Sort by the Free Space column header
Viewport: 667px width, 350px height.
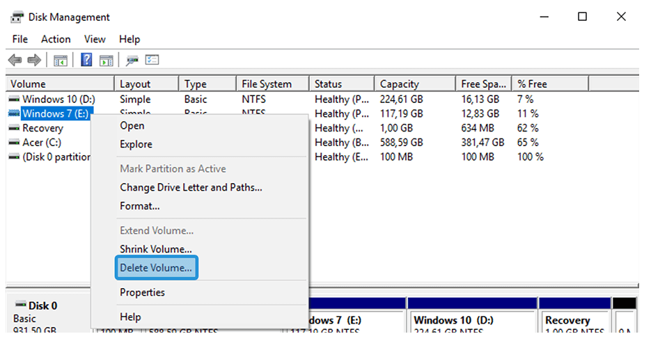(x=484, y=83)
